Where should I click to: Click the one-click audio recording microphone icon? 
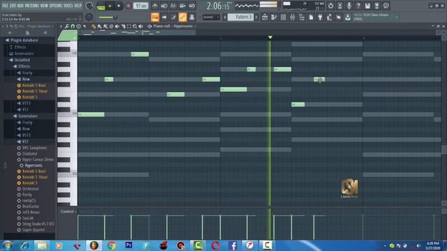click(x=349, y=6)
